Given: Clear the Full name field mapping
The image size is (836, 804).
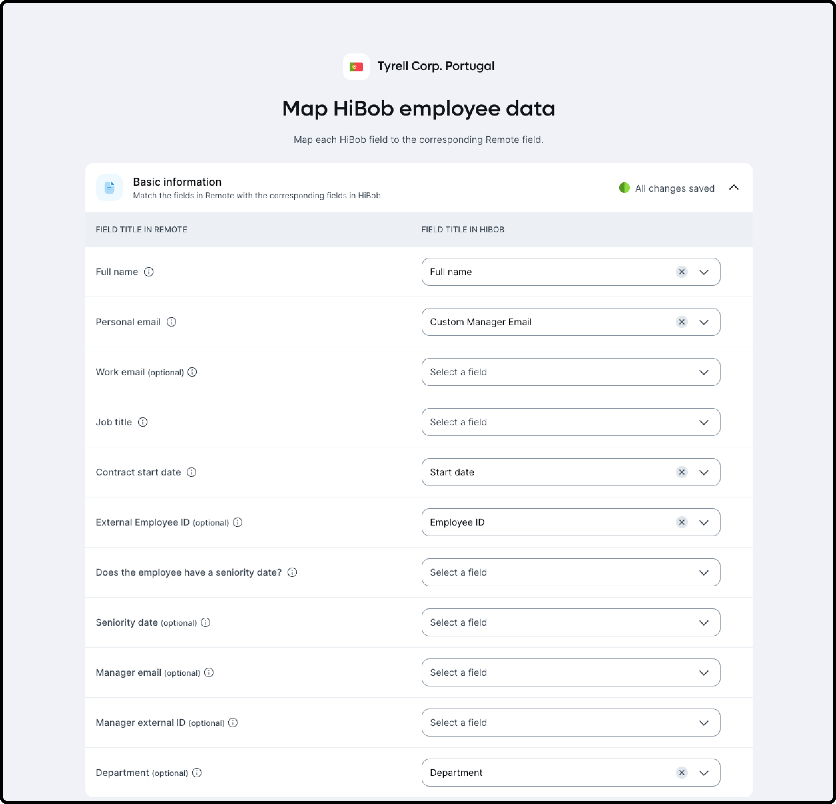Looking at the screenshot, I should pyautogui.click(x=682, y=271).
